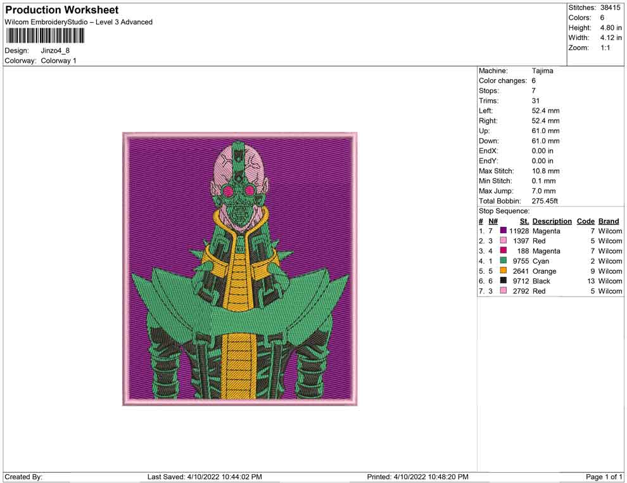
Task: Click the Trims value 31
Action: coord(535,101)
